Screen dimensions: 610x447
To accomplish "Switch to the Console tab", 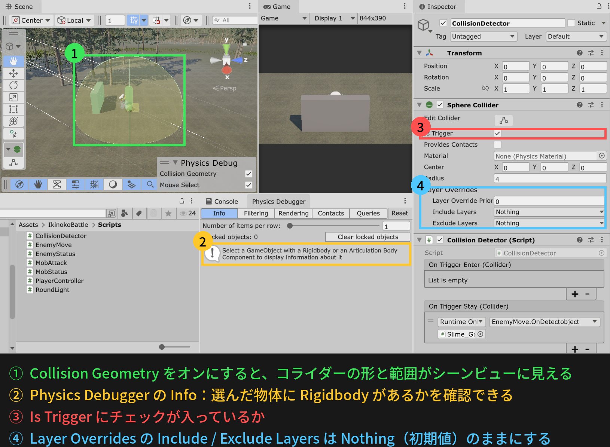I will (x=222, y=201).
